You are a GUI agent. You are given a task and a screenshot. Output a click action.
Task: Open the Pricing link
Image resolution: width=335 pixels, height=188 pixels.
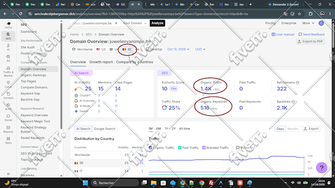tap(270, 23)
